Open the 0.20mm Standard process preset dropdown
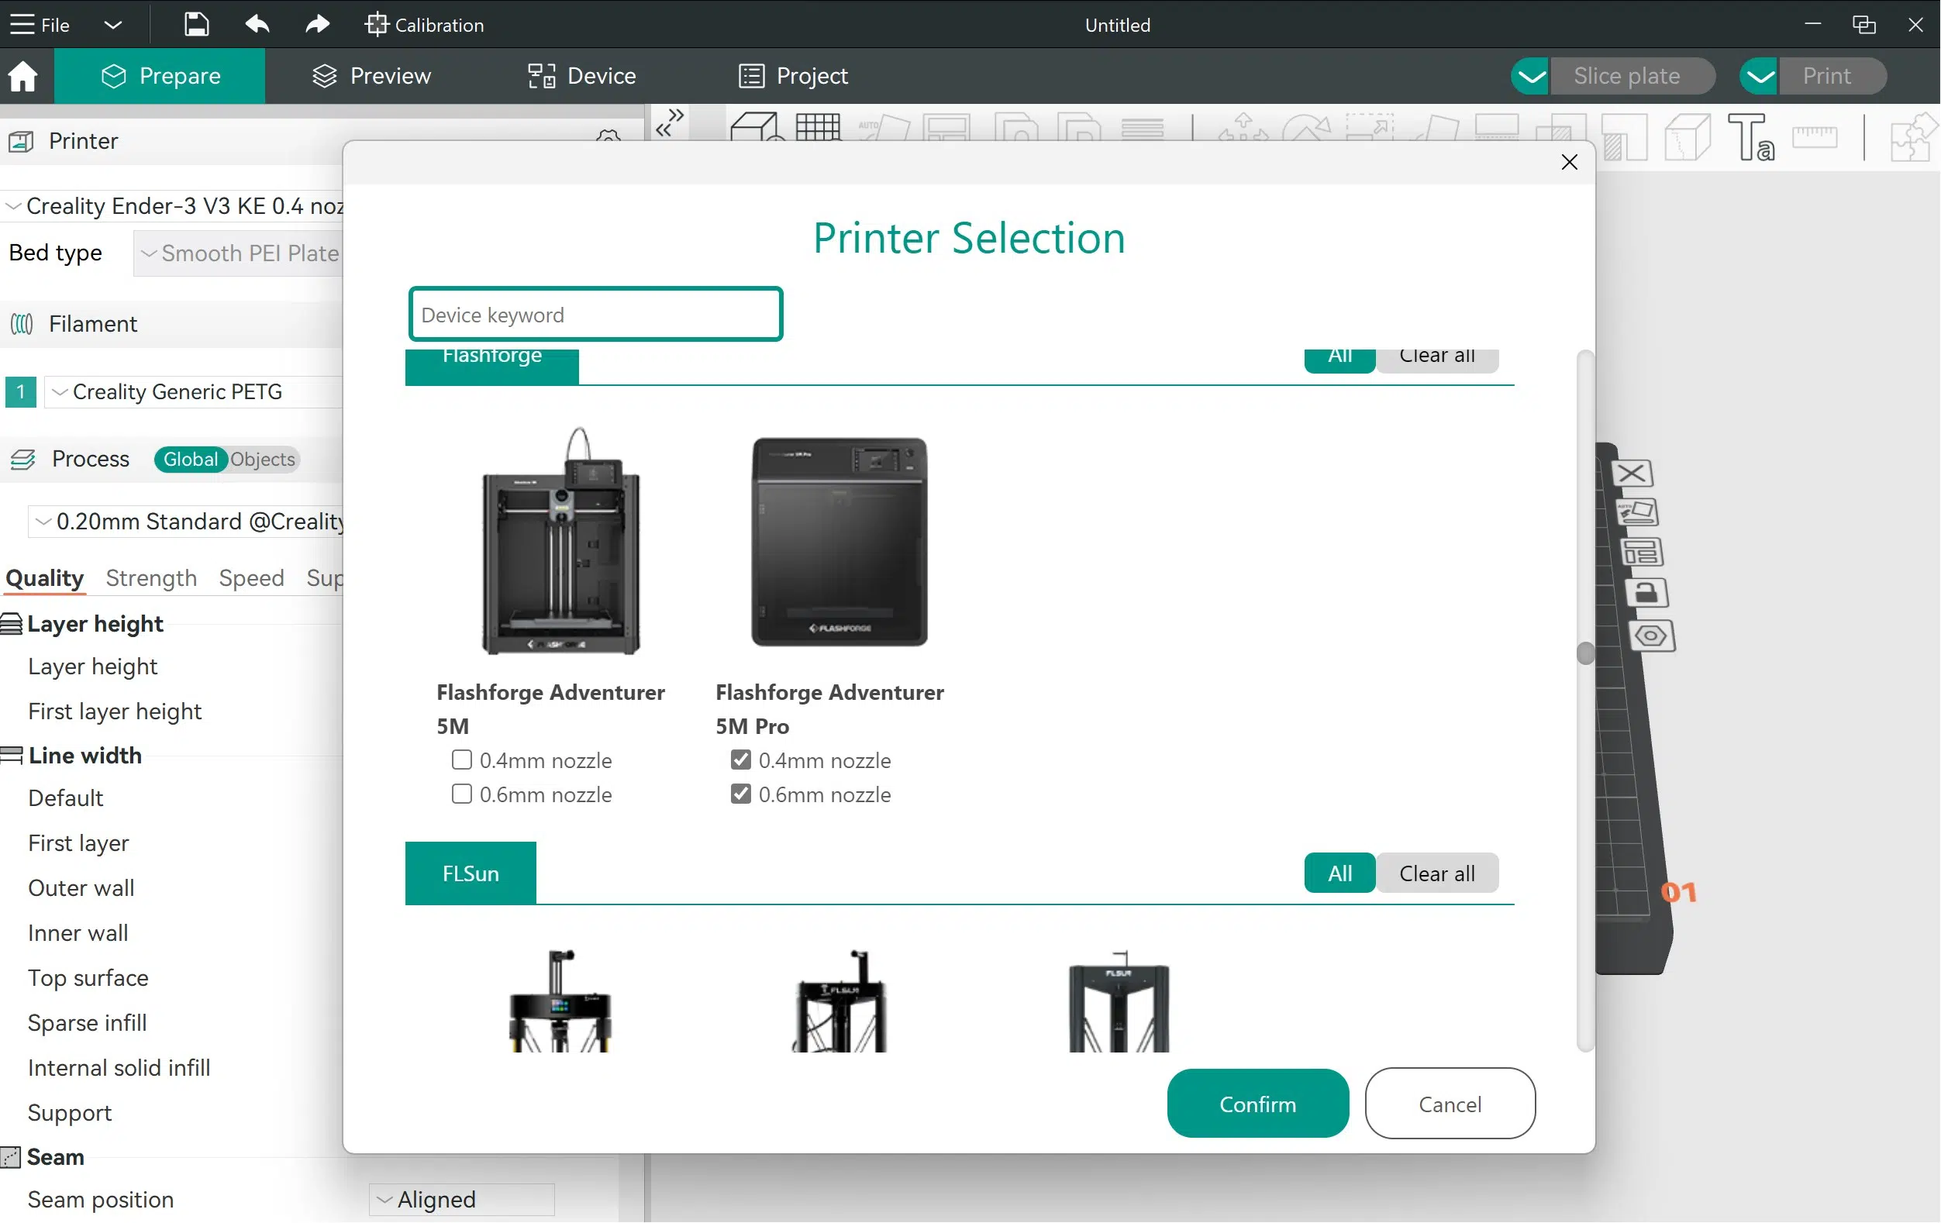Image resolution: width=1941 pixels, height=1223 pixels. click(x=187, y=522)
